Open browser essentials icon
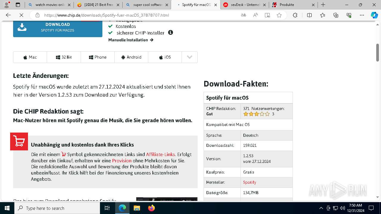Image resolution: width=381 pixels, height=214 pixels. pos(349,15)
